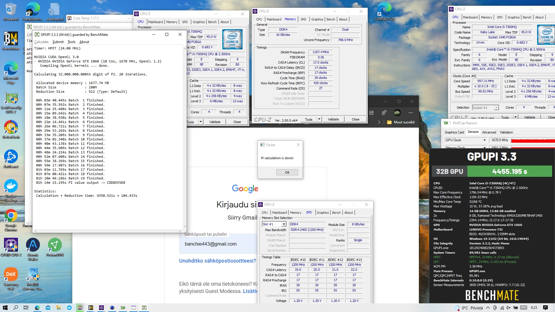Open CONTACT US desktop shortcut
Screen dimensions: 555x312
pos(384,12)
